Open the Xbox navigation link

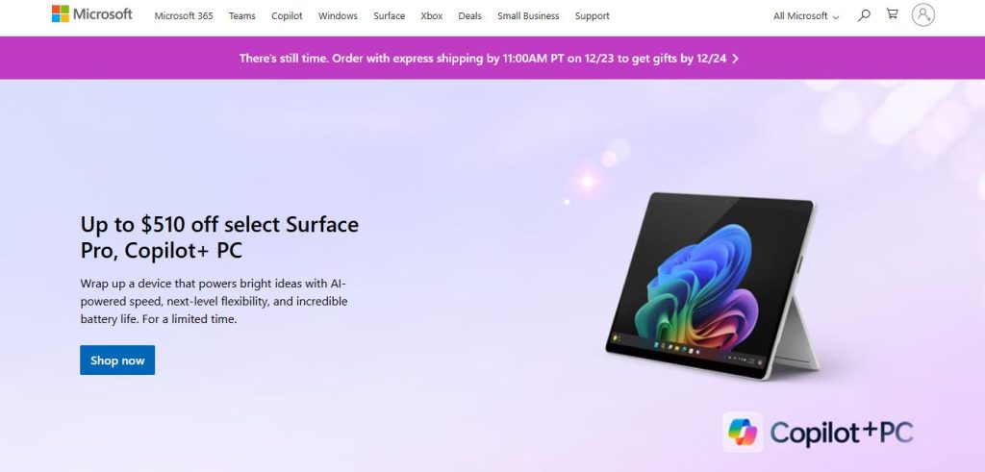tap(432, 15)
